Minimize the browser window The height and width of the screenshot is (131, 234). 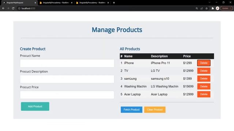click(x=216, y=3)
